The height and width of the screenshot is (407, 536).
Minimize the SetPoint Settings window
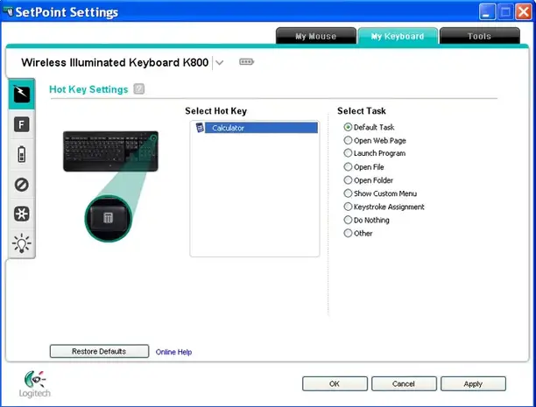[487, 12]
